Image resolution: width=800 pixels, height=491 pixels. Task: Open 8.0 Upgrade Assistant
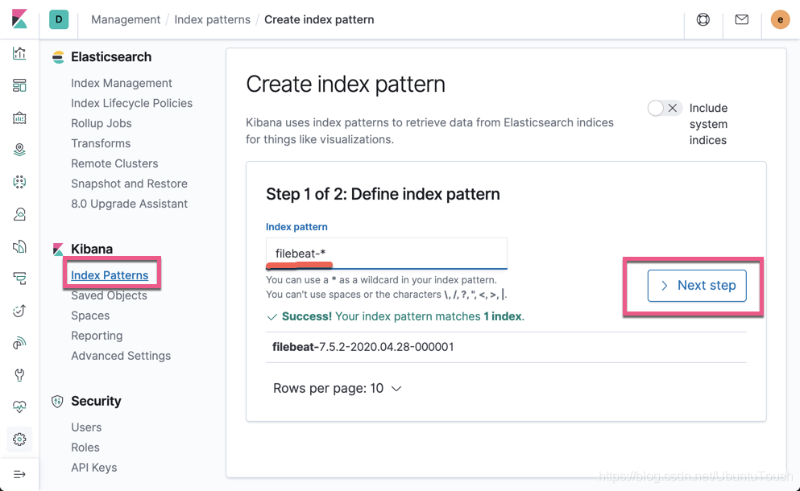pos(129,204)
